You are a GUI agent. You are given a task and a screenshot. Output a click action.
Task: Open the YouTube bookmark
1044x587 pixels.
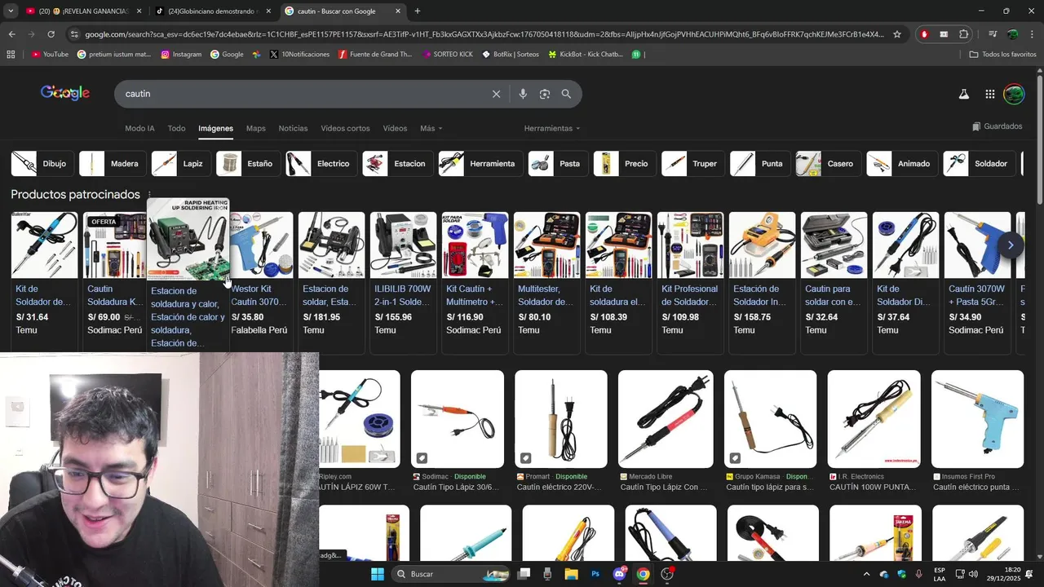pos(51,55)
